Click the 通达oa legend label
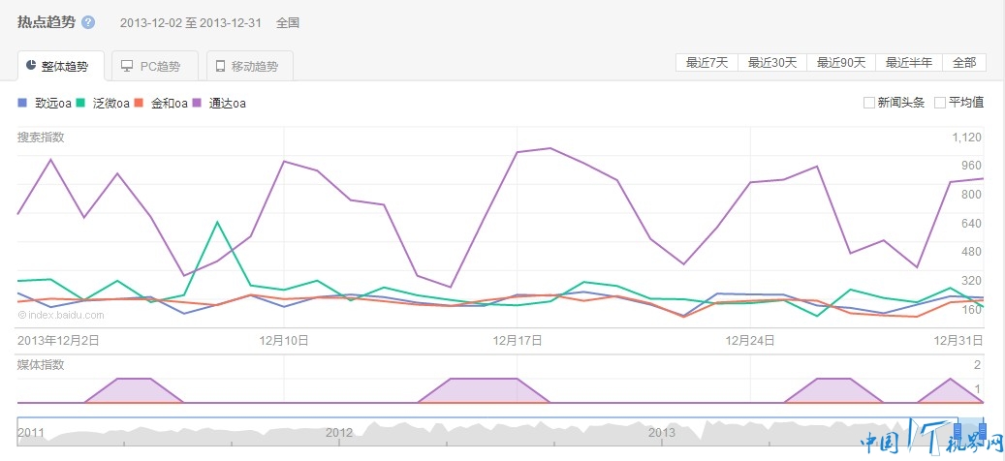The image size is (1005, 461). (228, 103)
